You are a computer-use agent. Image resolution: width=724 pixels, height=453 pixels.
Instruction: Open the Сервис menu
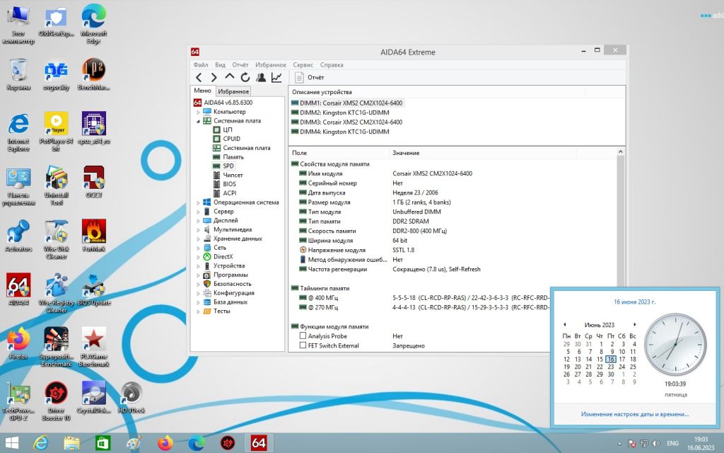(303, 64)
